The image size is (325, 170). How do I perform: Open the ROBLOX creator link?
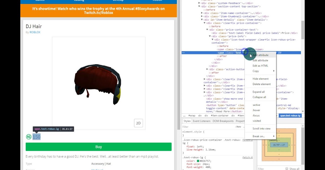click(x=35, y=32)
